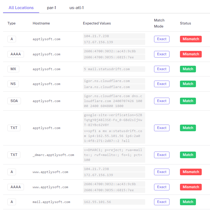Click Match status for the SOA record
This screenshot has height=211, width=210.
[188, 101]
